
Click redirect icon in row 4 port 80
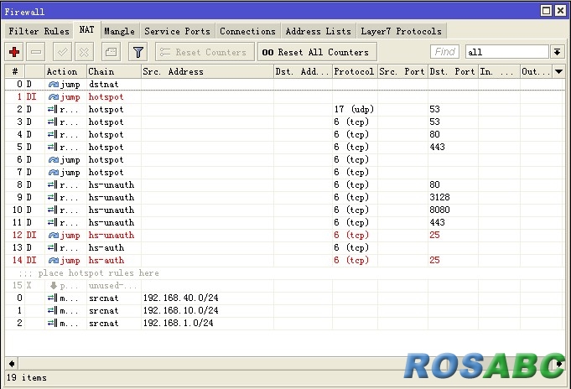53,134
